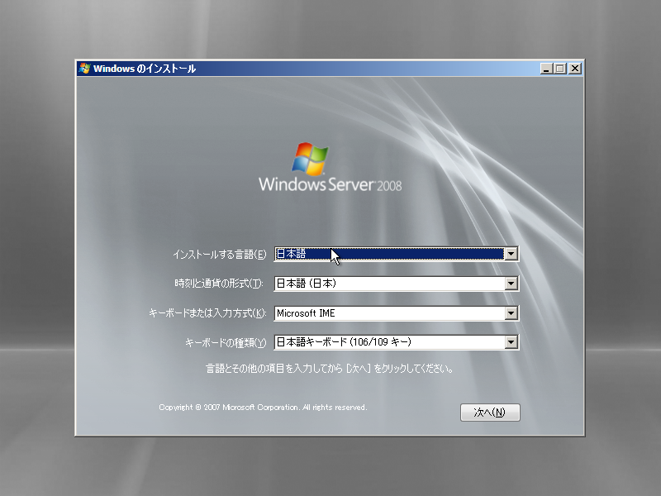Click the instruction text above the Next button
The width and height of the screenshot is (661, 496).
click(x=330, y=369)
